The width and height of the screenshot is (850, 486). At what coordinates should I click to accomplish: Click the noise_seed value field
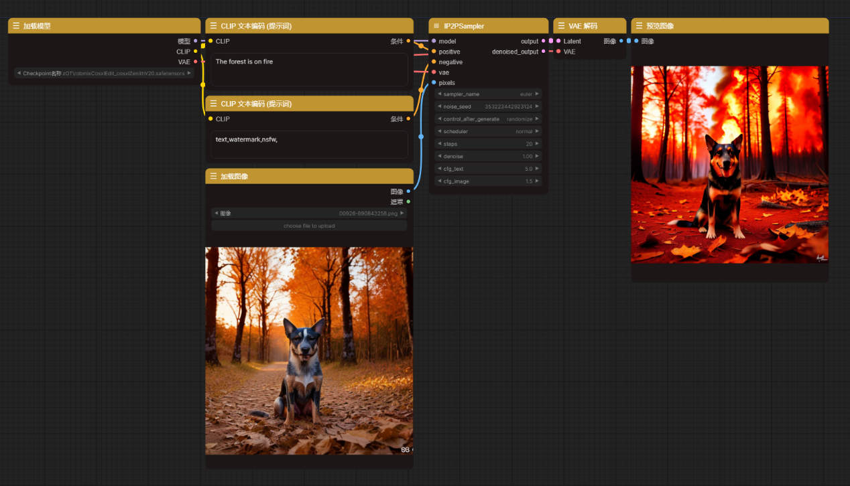point(488,106)
